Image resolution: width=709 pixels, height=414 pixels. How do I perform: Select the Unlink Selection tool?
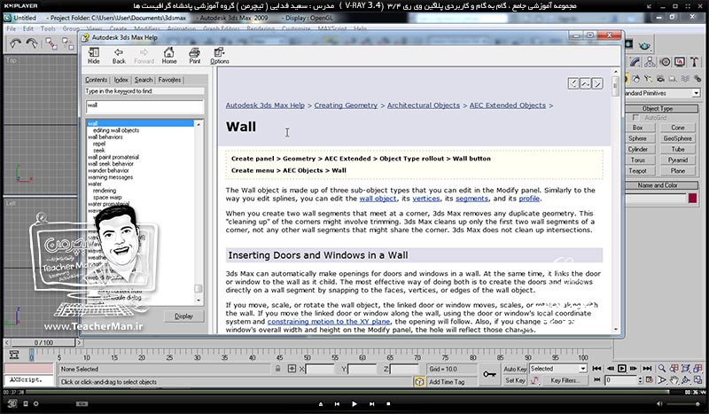click(68, 43)
